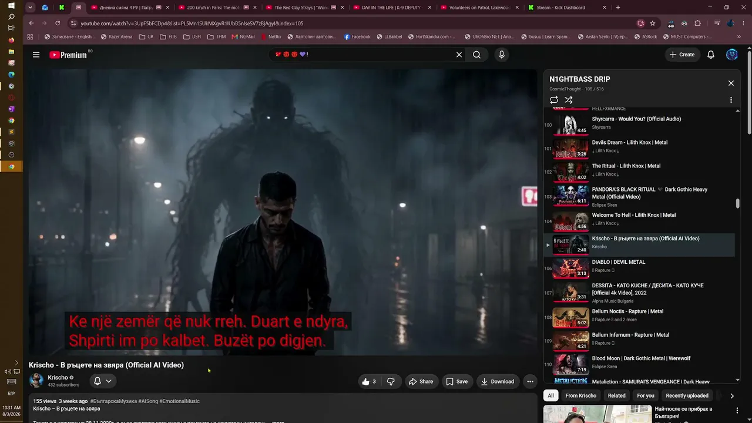
Task: Open the YouTube account avatar menu
Action: (x=732, y=55)
